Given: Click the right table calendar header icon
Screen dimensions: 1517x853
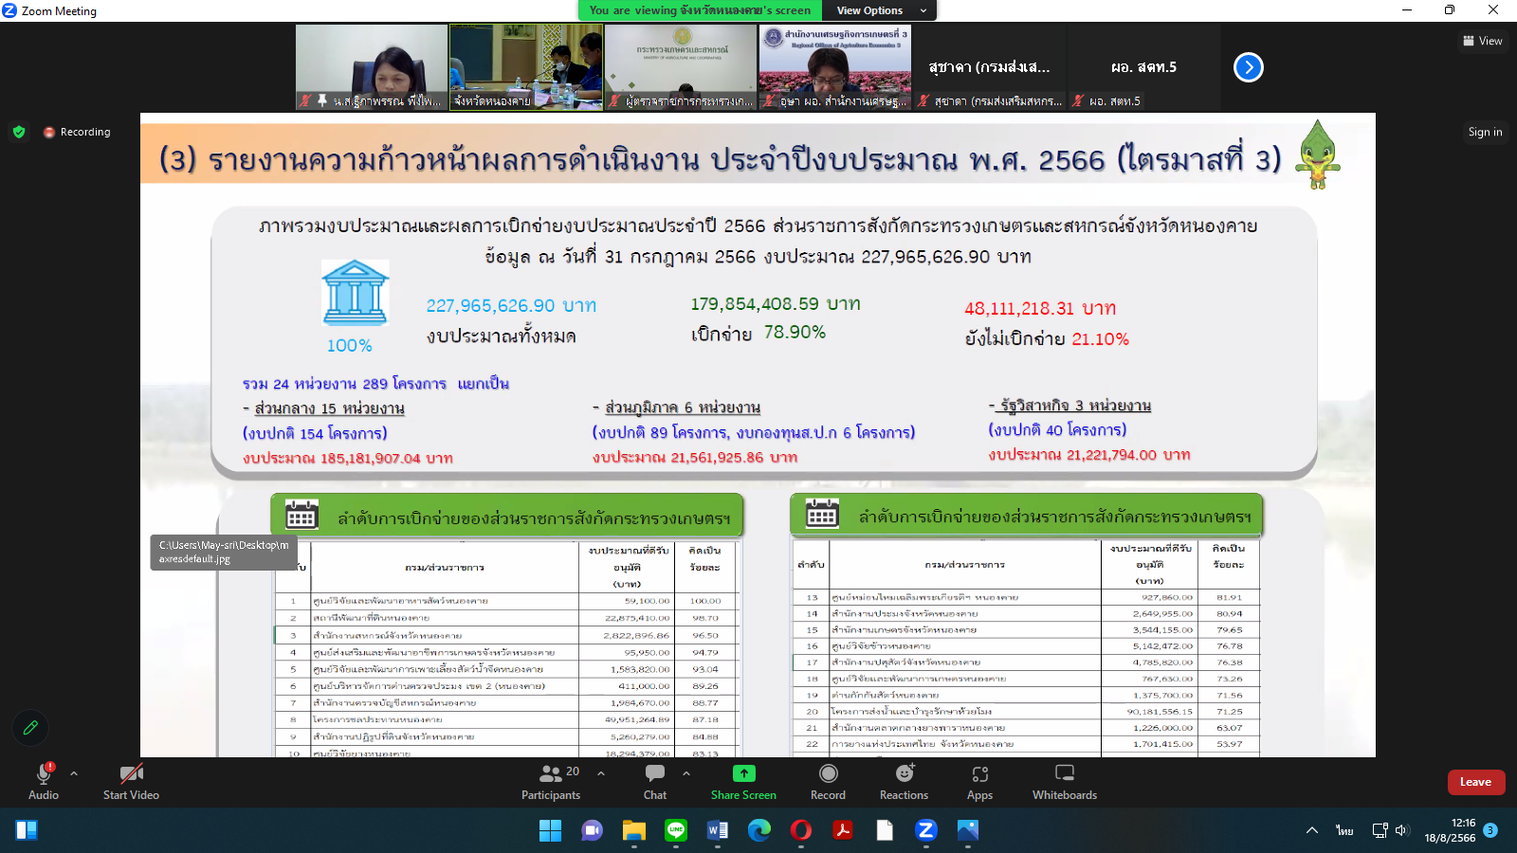Looking at the screenshot, I should click(822, 513).
